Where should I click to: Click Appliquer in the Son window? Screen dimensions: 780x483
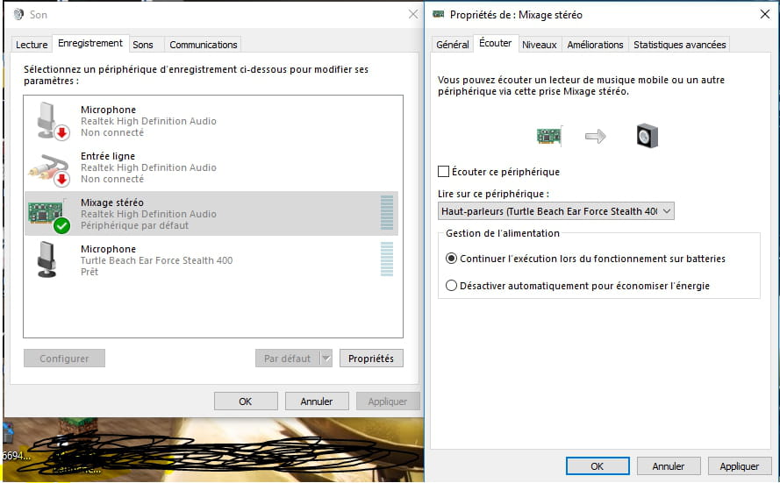pyautogui.click(x=388, y=401)
